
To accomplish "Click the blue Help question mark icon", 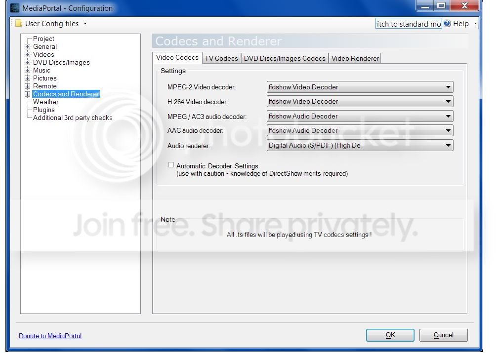I will tap(447, 24).
